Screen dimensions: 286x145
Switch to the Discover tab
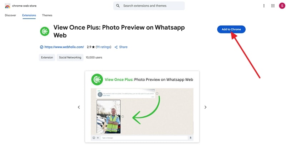click(10, 15)
